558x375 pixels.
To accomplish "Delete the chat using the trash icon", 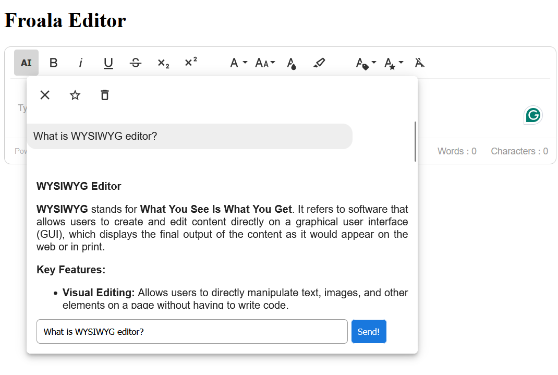I will 104,95.
